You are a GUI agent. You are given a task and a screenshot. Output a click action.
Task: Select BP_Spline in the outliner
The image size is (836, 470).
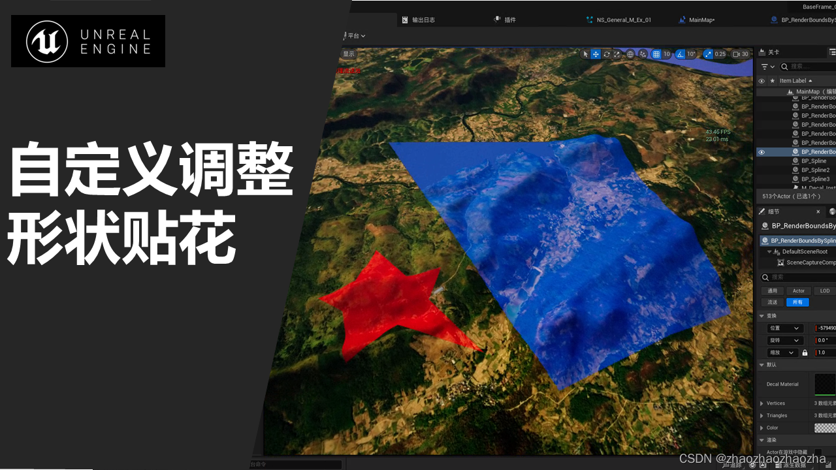[x=814, y=161]
